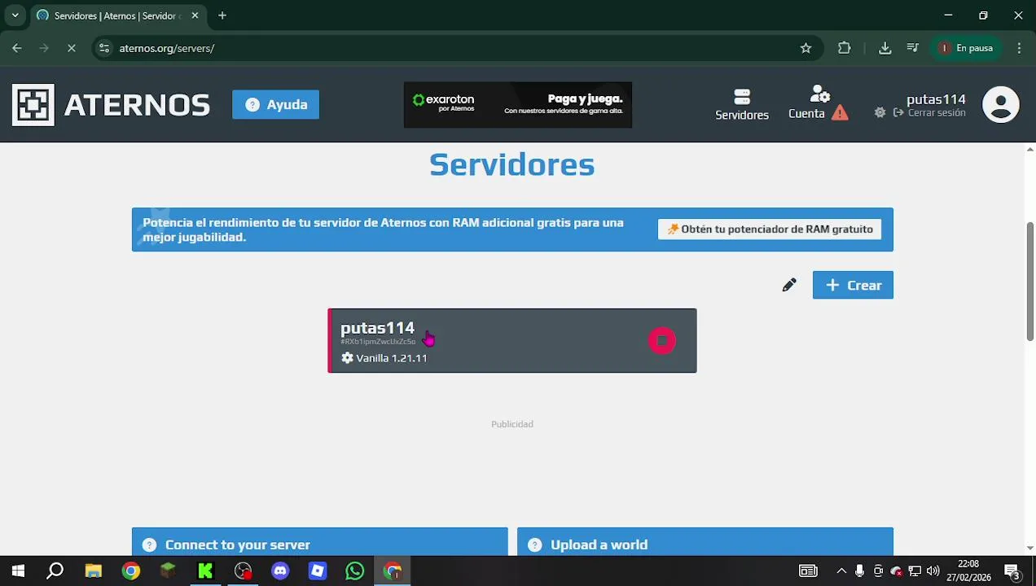The image size is (1036, 586).
Task: Click the address bar showing aternos.org/servers/
Action: (x=456, y=48)
